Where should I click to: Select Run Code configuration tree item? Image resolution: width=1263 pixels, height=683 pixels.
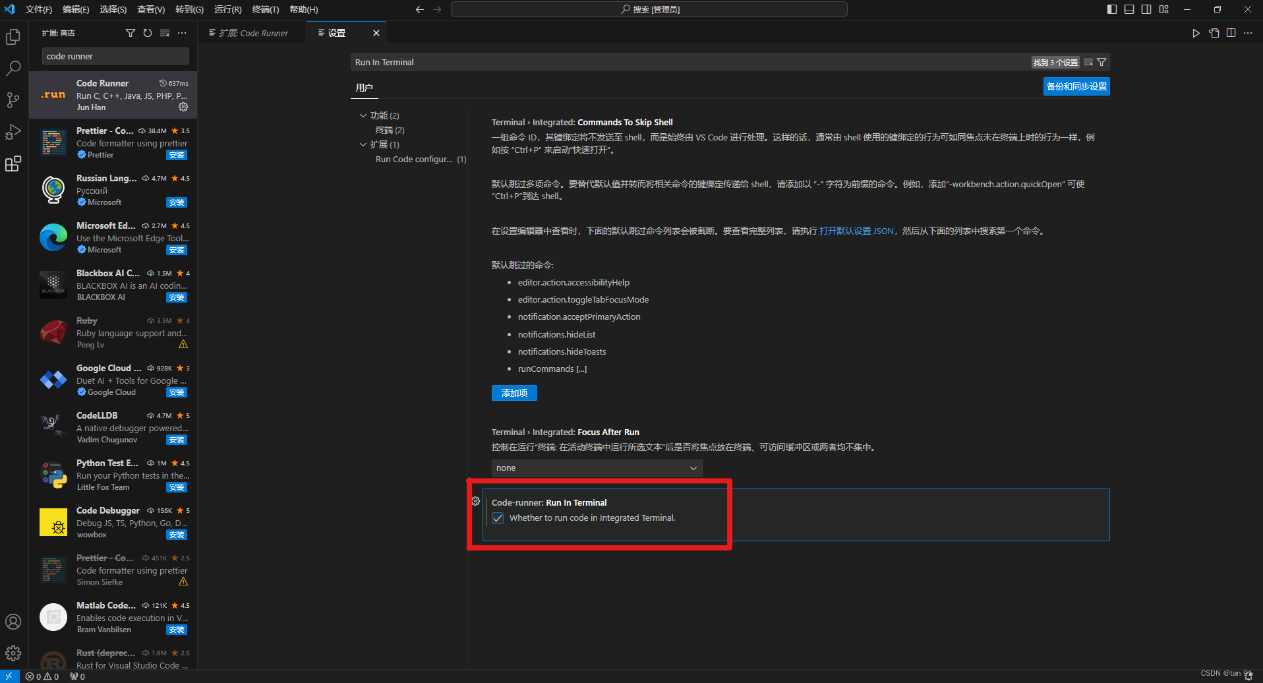click(421, 159)
